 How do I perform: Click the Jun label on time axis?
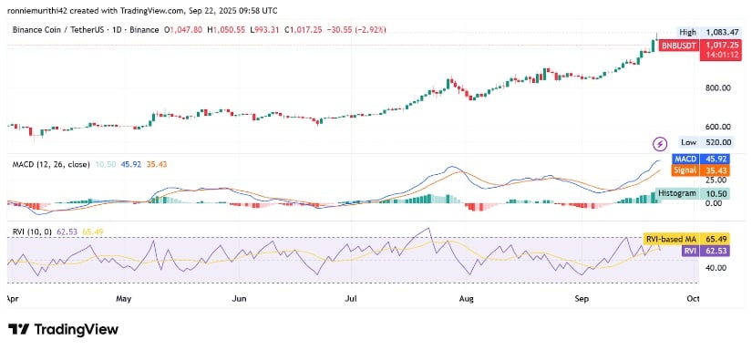pos(240,299)
